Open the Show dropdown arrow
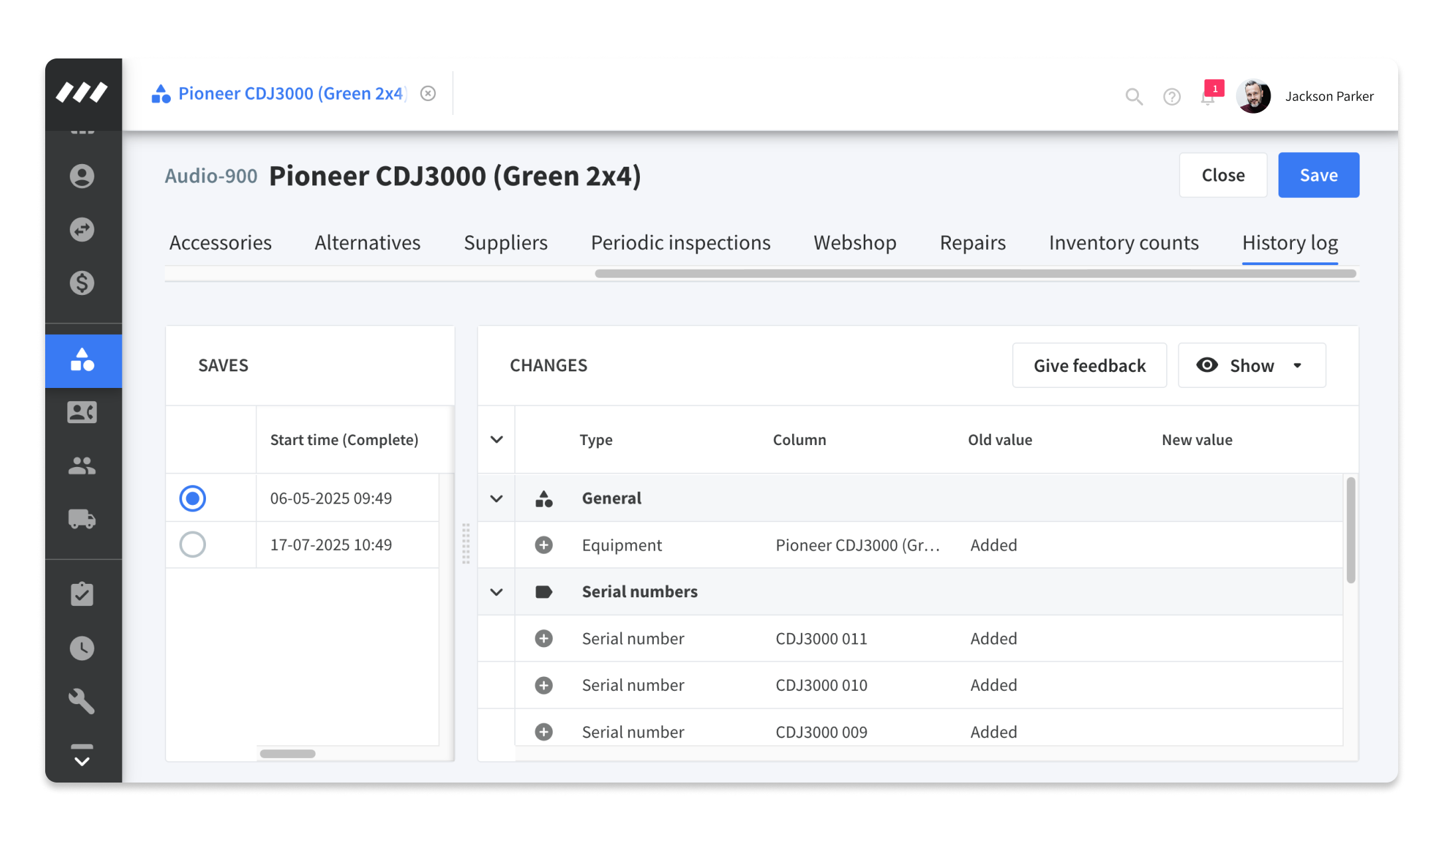 pyautogui.click(x=1297, y=365)
